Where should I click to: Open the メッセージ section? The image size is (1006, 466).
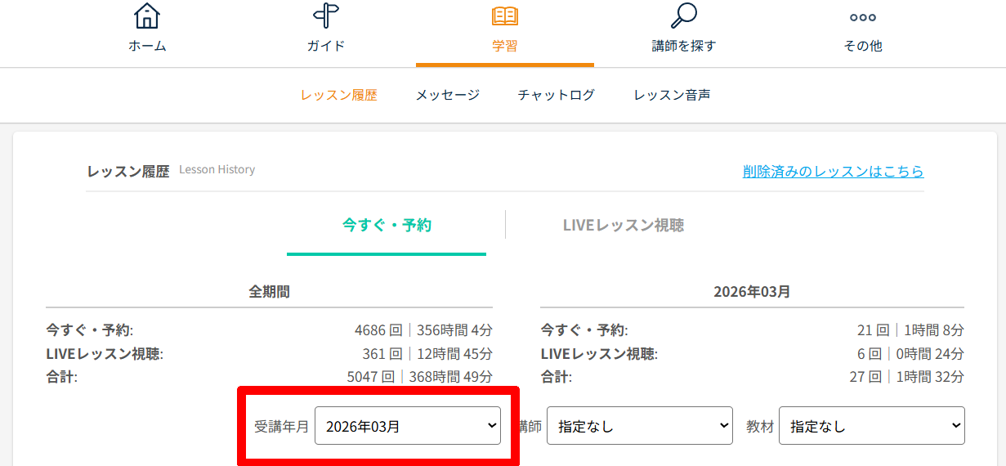click(447, 95)
